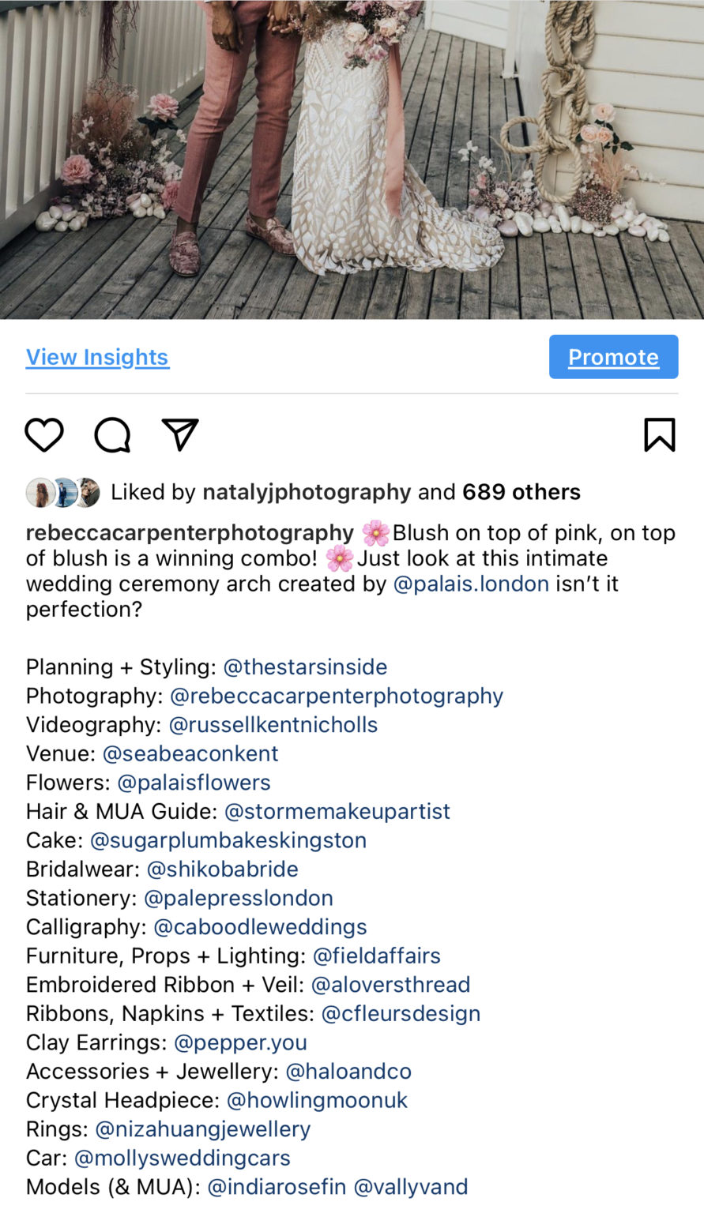Open the @palais.london mention

(471, 584)
